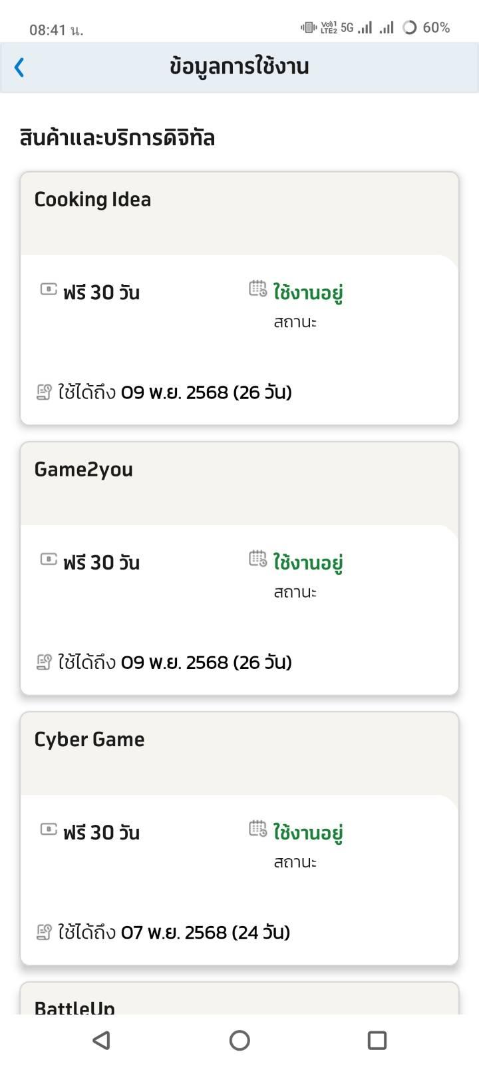Tap the calendar status icon for Cyber Game
Screen dimensions: 479x1066
click(x=258, y=828)
